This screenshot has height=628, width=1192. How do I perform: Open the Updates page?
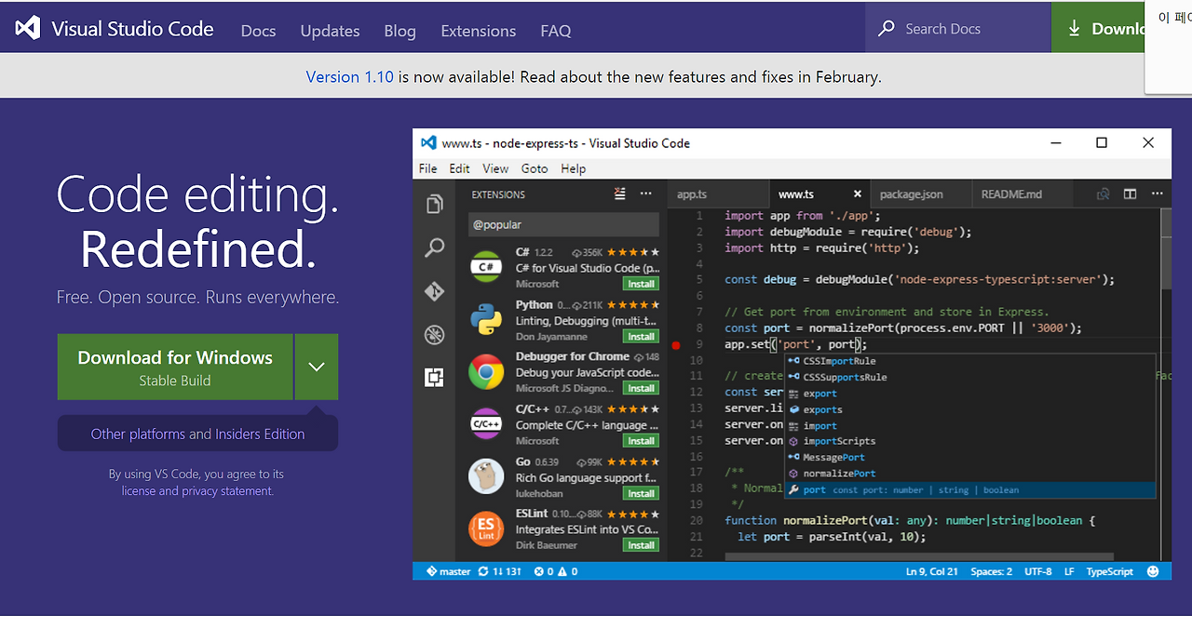point(330,31)
